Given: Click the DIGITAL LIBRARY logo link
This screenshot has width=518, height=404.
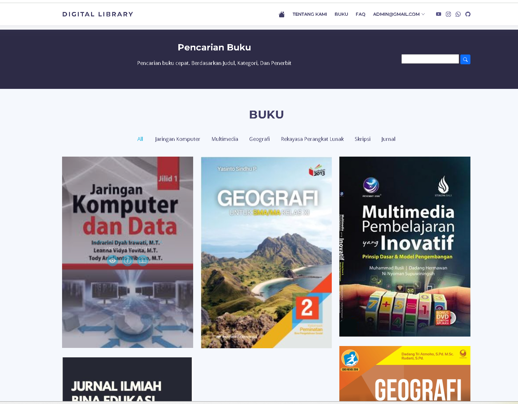Looking at the screenshot, I should point(98,14).
